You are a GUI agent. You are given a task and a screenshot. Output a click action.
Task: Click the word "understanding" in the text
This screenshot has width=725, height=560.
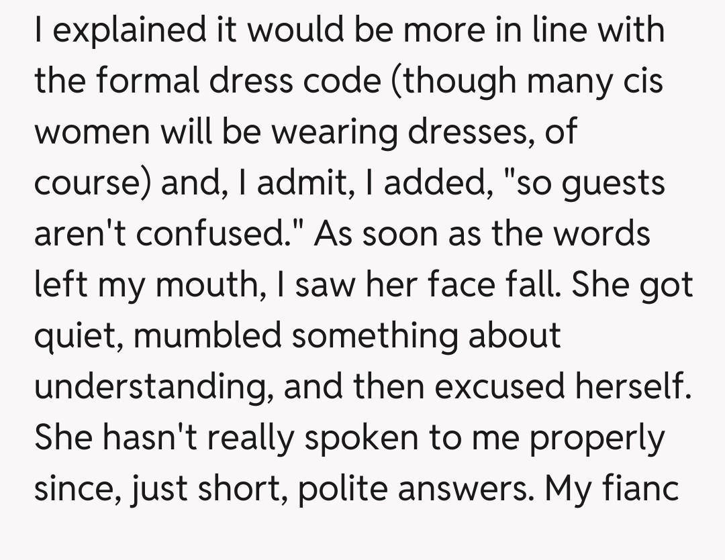[x=152, y=387]
